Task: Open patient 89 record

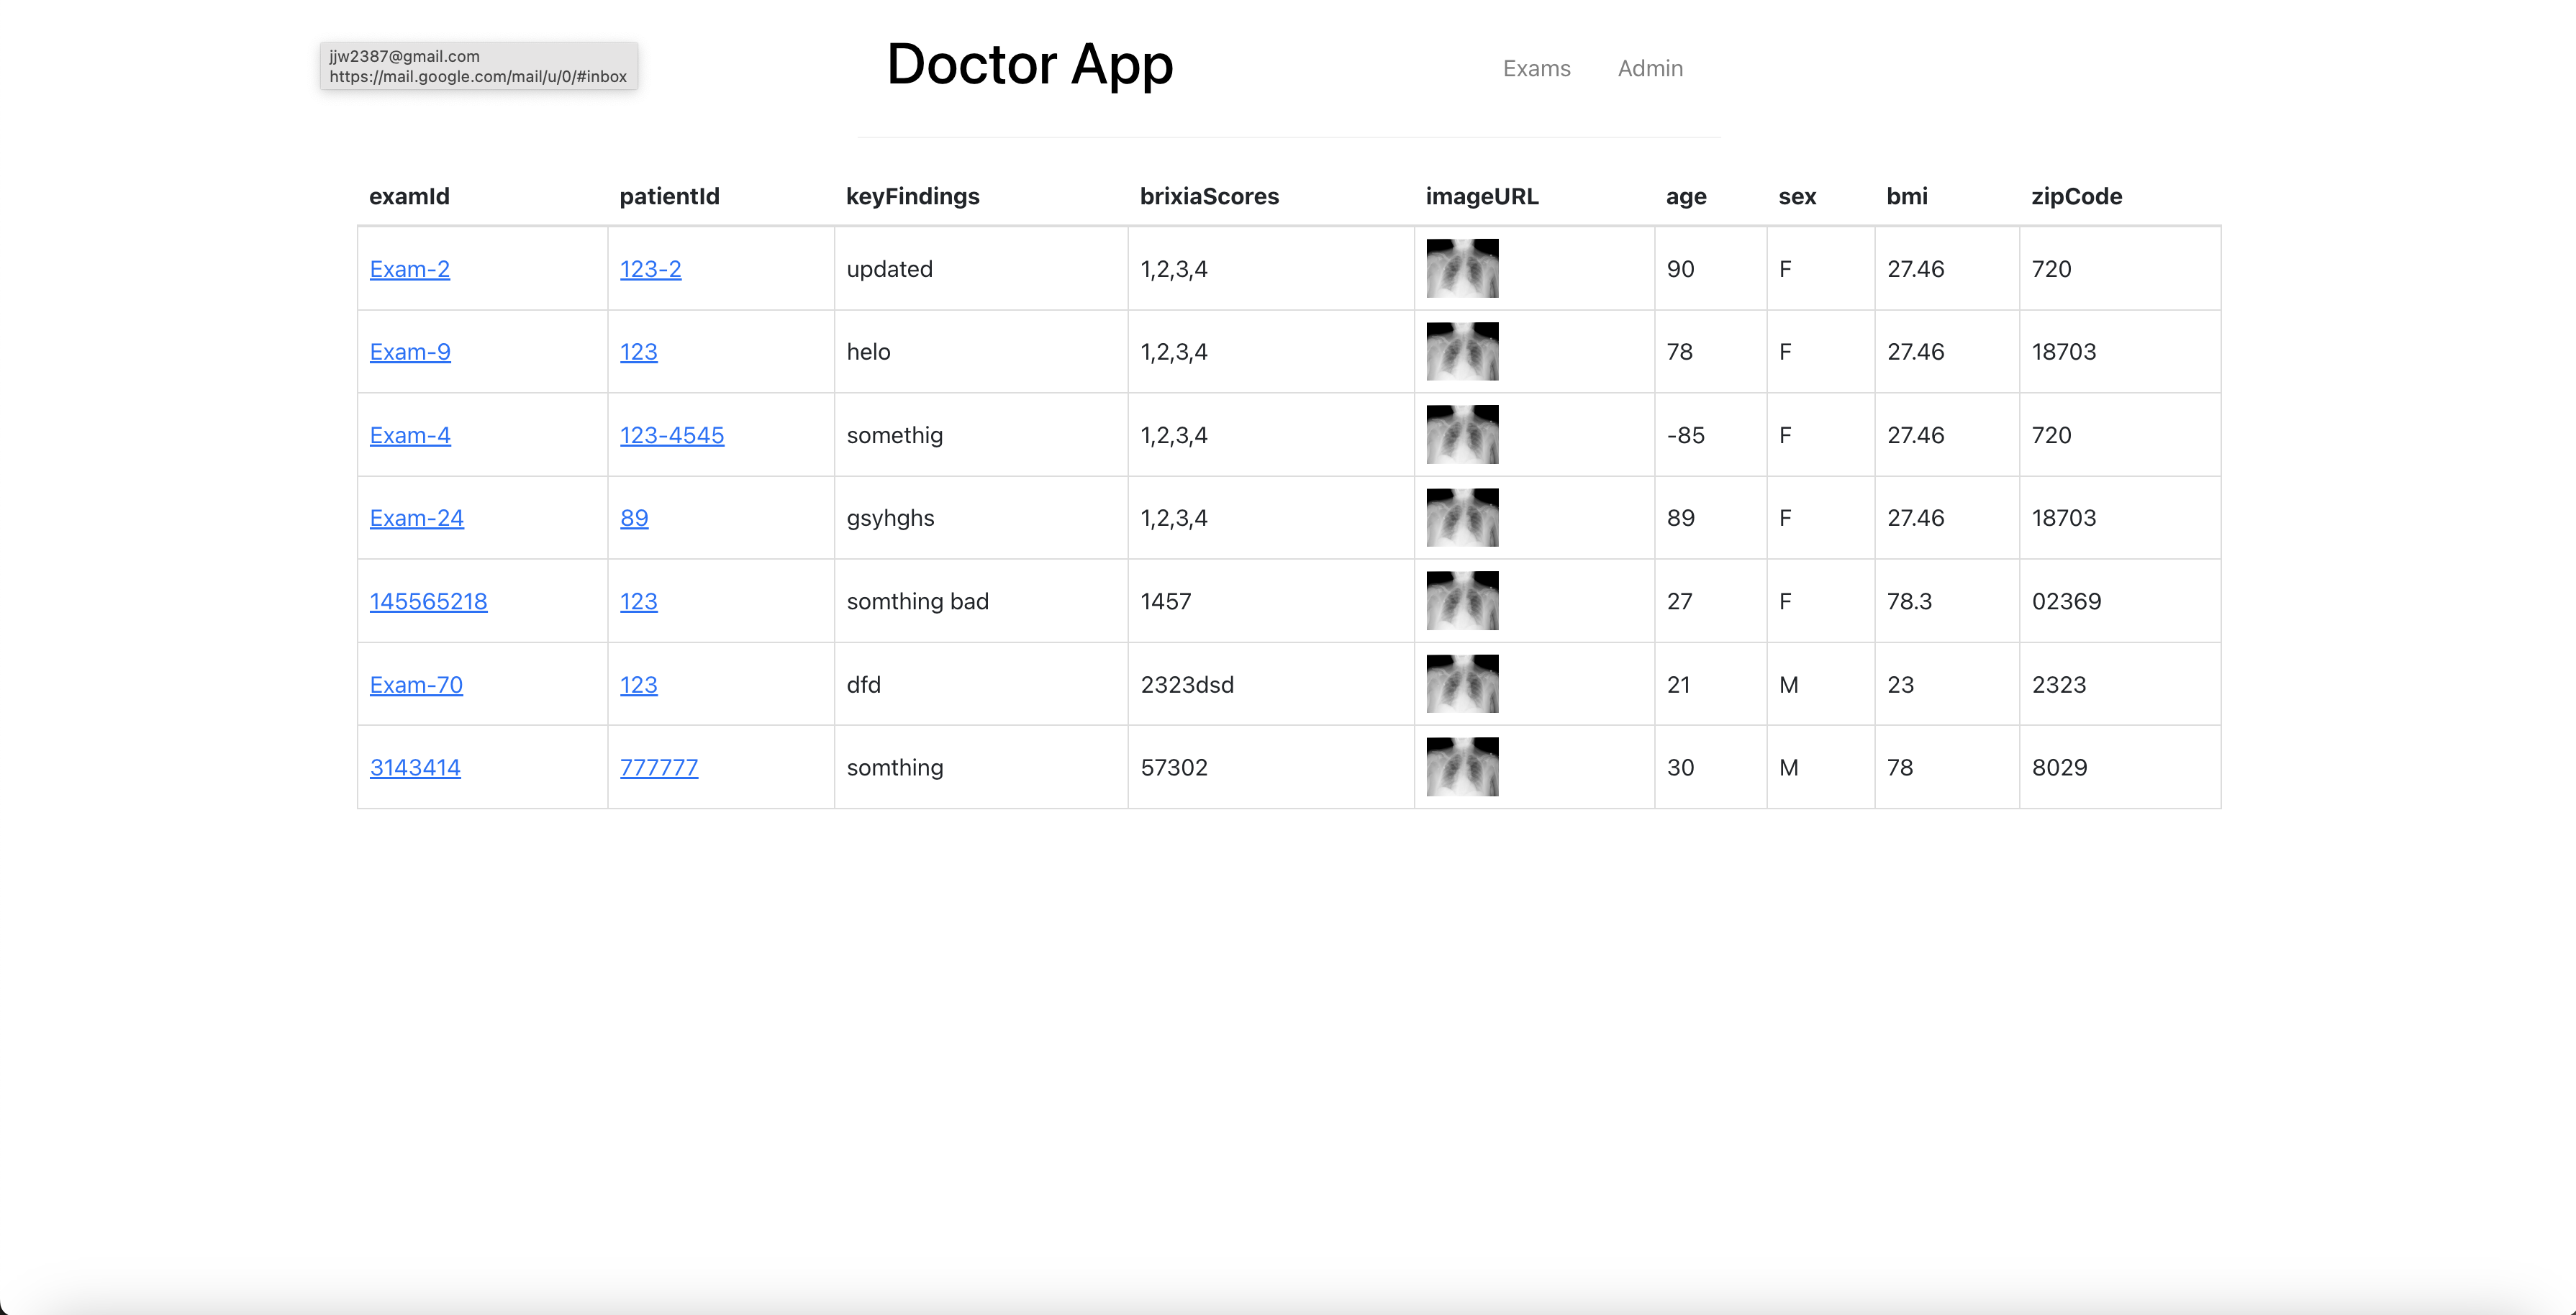Action: point(634,517)
